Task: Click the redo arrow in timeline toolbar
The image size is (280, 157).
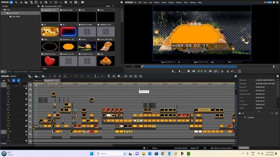Action: 88,76
